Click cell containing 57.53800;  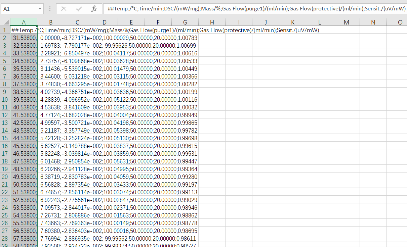pos(24,239)
